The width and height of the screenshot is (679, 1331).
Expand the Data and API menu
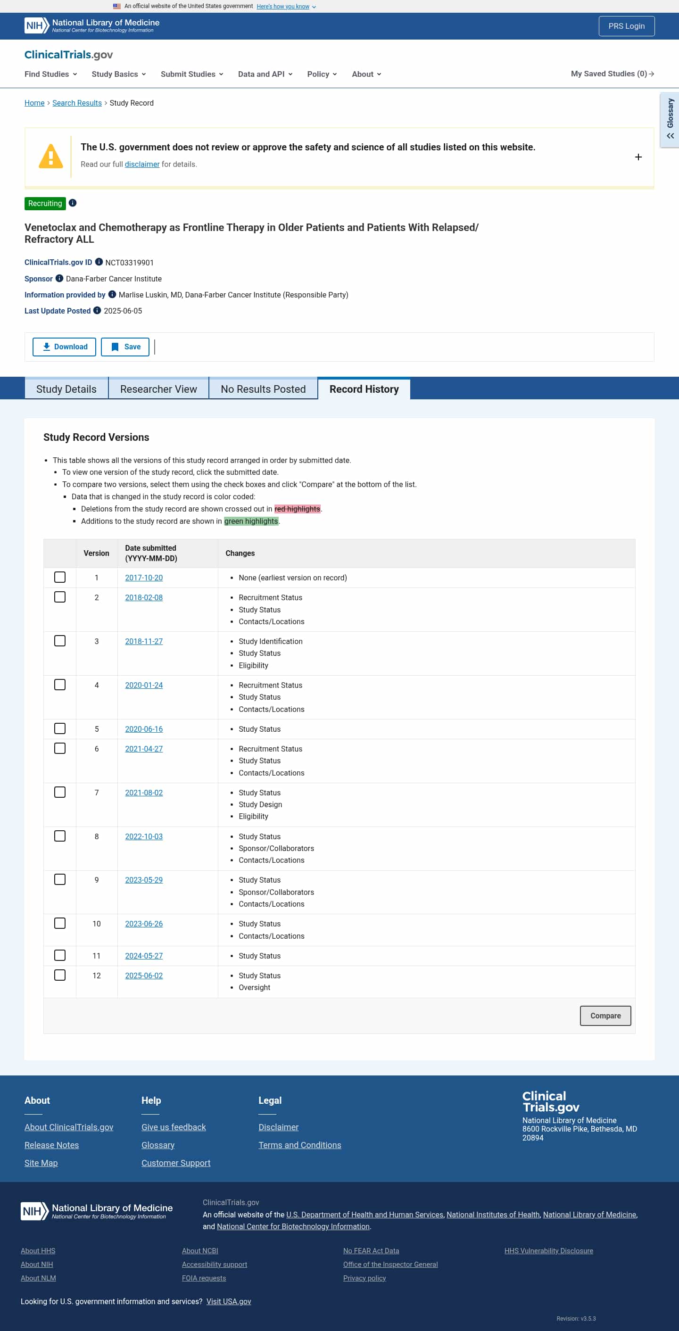click(x=265, y=74)
